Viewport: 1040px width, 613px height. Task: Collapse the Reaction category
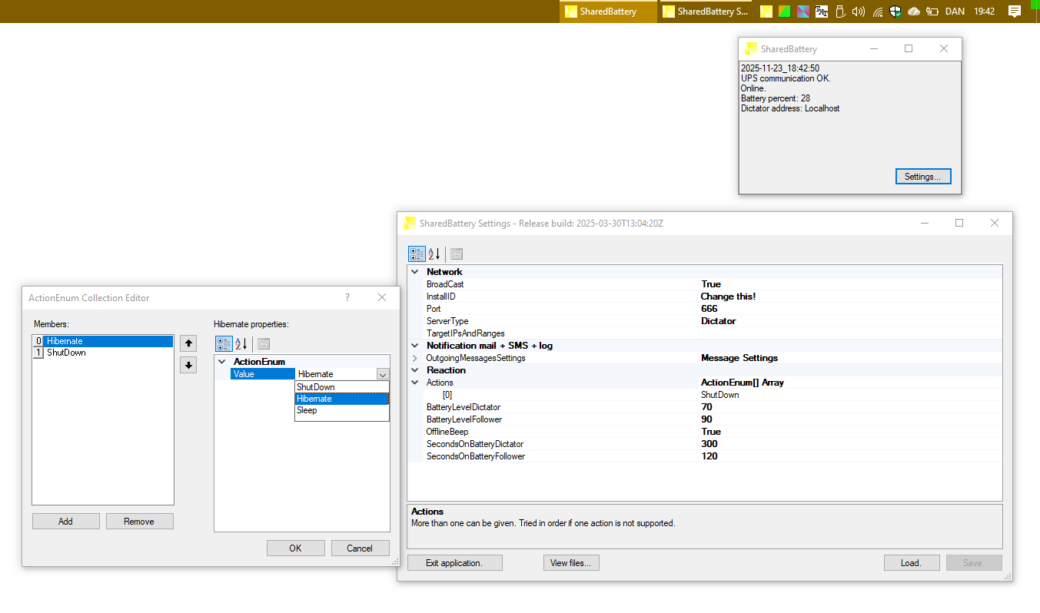415,370
